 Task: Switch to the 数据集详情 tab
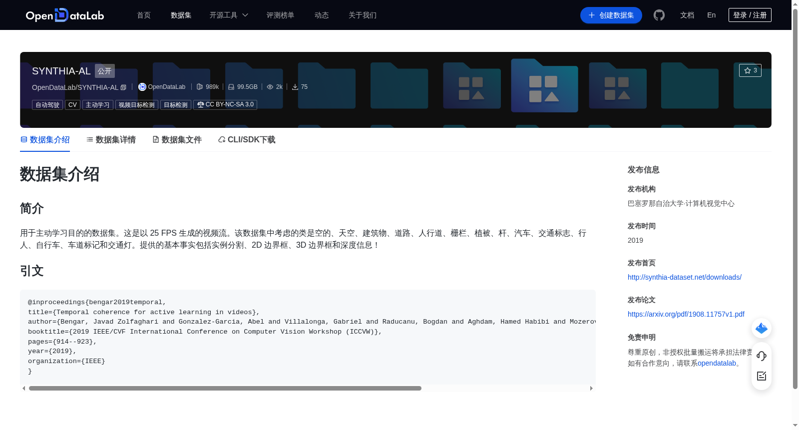111,140
